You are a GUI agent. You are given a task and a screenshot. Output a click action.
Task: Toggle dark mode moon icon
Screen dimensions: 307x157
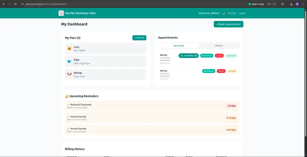point(223,13)
